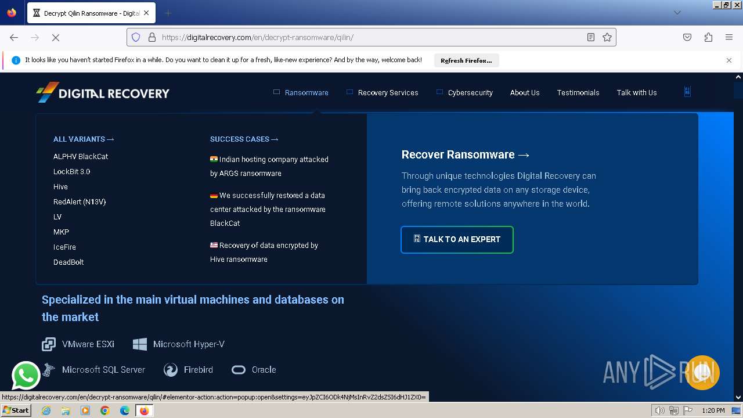Open LV variant link
Screen dimensions: 743x418
click(x=57, y=217)
